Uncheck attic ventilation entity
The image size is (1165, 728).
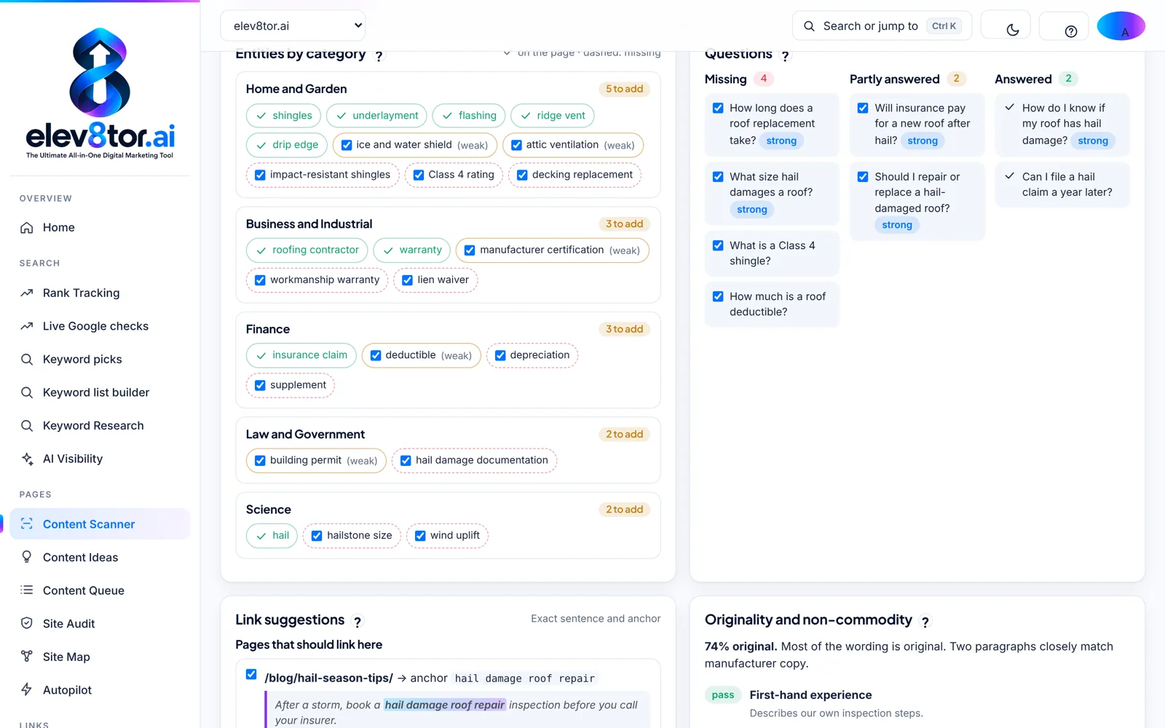click(x=516, y=145)
